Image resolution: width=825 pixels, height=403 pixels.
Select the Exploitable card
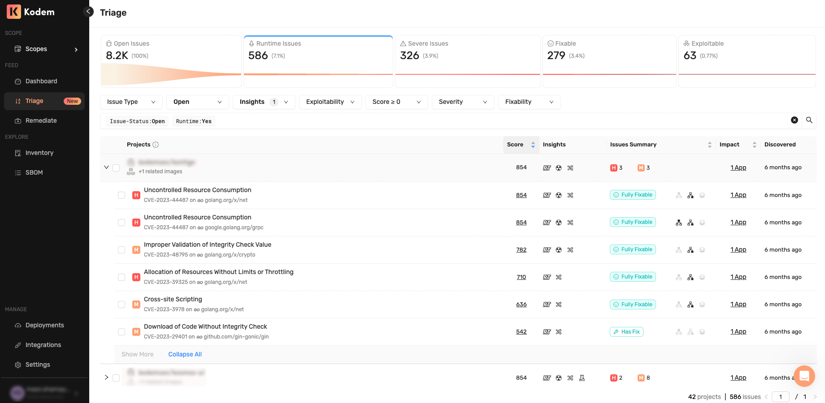(747, 61)
